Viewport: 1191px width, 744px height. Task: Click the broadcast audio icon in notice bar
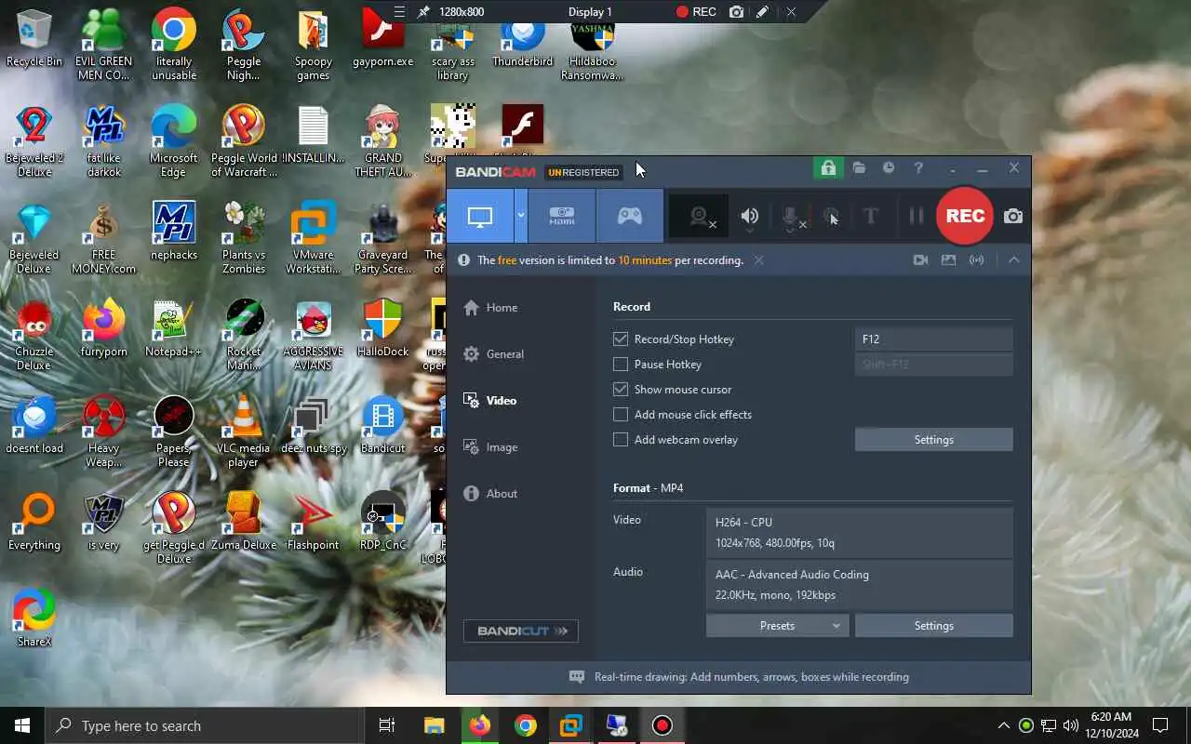point(976,260)
